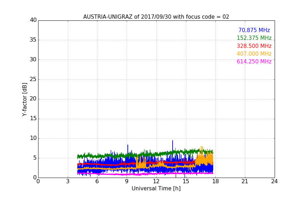Screen dimensions: 305x203
Task: Click the y-axis tick label 35
Action: point(33,40)
